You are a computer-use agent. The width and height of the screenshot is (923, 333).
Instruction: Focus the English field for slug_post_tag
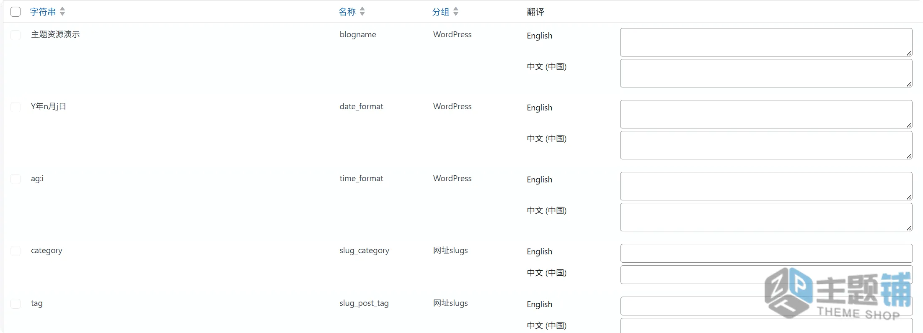[766, 306]
